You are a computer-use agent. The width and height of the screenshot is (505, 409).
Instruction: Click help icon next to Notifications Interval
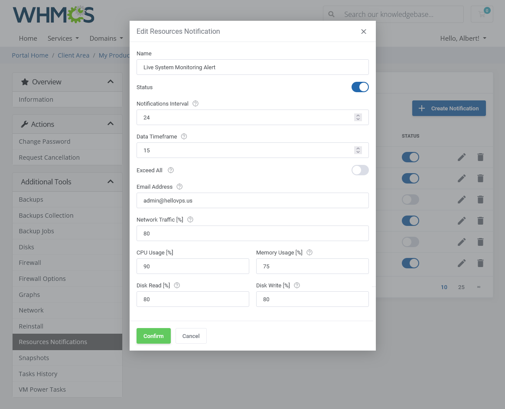click(x=195, y=104)
